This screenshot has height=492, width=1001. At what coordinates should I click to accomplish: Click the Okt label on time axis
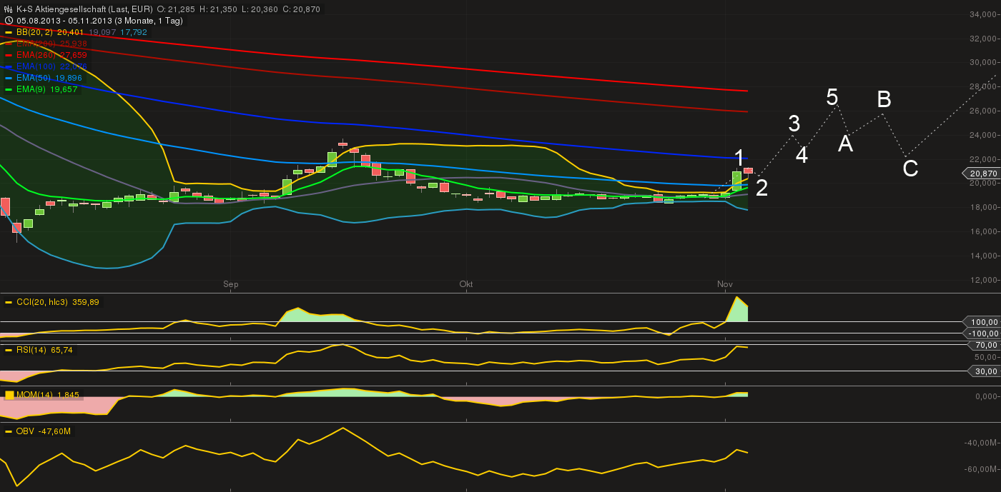pos(466,284)
